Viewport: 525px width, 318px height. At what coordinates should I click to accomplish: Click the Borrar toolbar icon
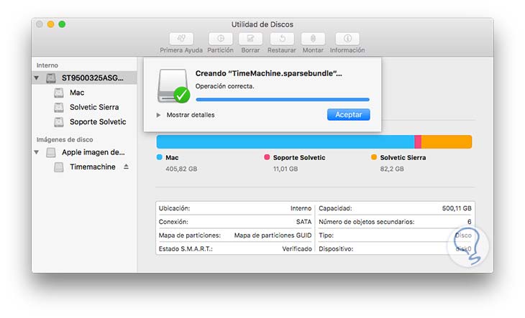click(x=250, y=39)
